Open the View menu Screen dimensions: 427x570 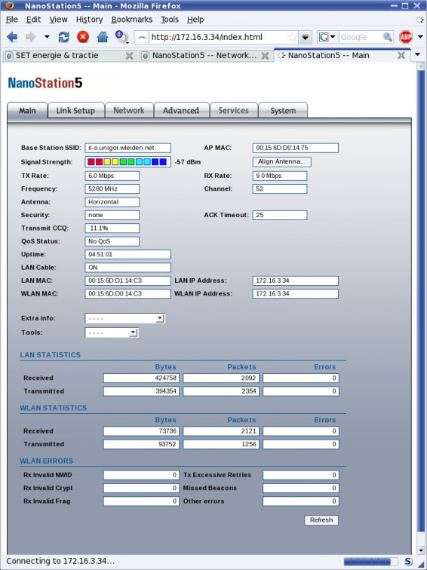[58, 20]
